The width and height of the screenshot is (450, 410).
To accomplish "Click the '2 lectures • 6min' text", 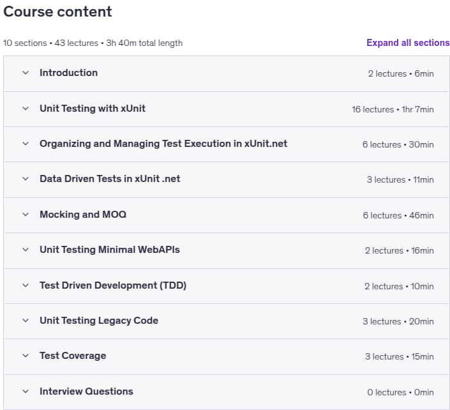I will pyautogui.click(x=401, y=74).
